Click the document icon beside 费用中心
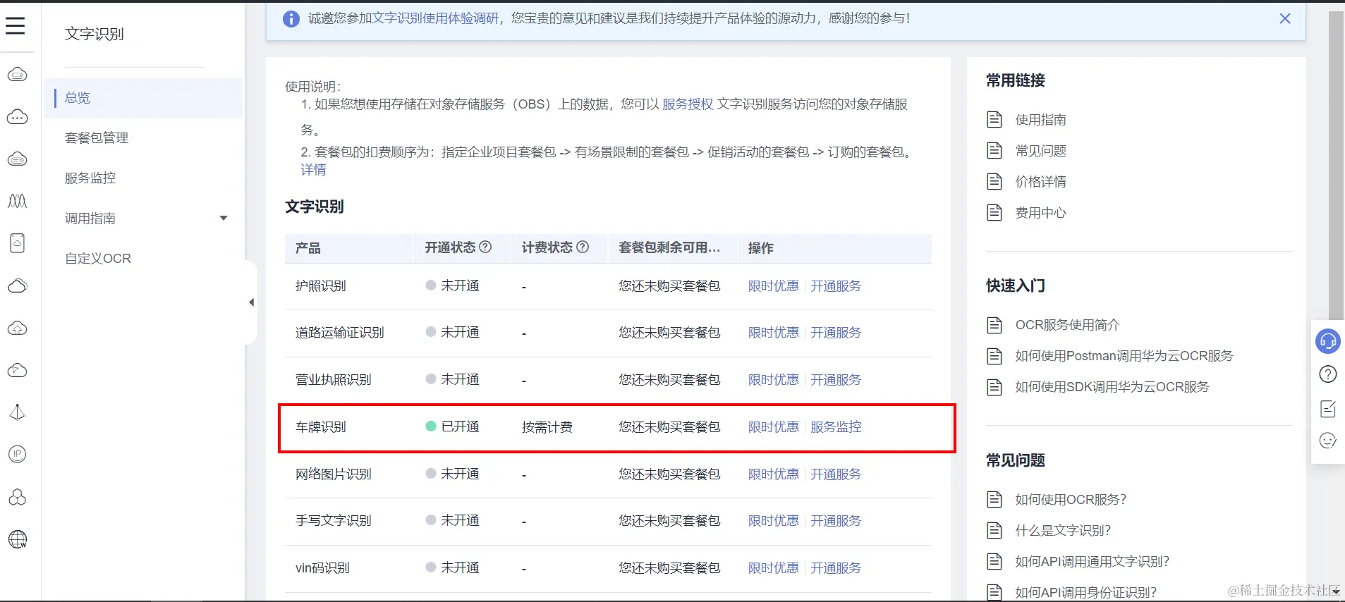This screenshot has height=602, width=1345. tap(994, 213)
